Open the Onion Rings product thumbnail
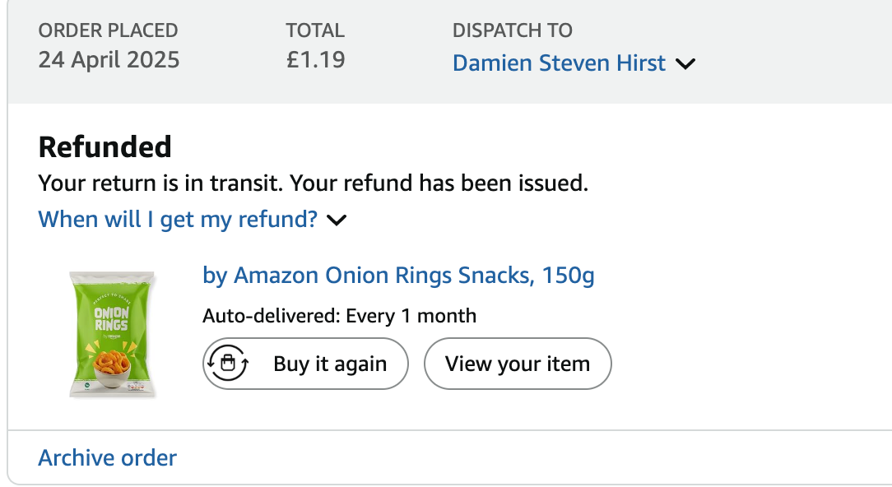The width and height of the screenshot is (892, 487). 112,335
